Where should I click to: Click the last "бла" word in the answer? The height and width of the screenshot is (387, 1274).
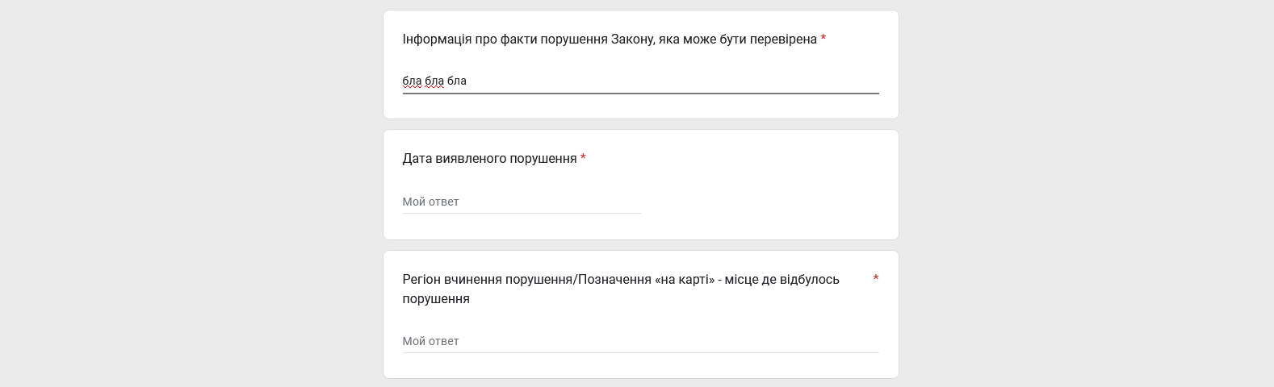pyautogui.click(x=457, y=81)
